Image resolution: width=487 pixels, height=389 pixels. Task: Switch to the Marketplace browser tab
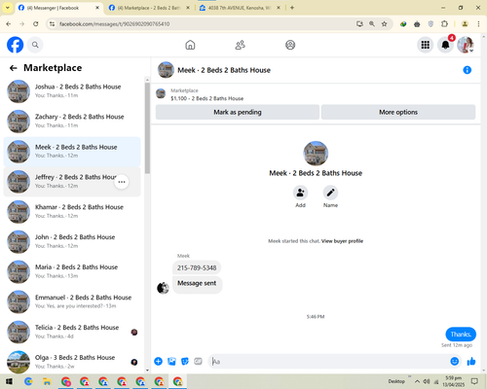click(149, 8)
